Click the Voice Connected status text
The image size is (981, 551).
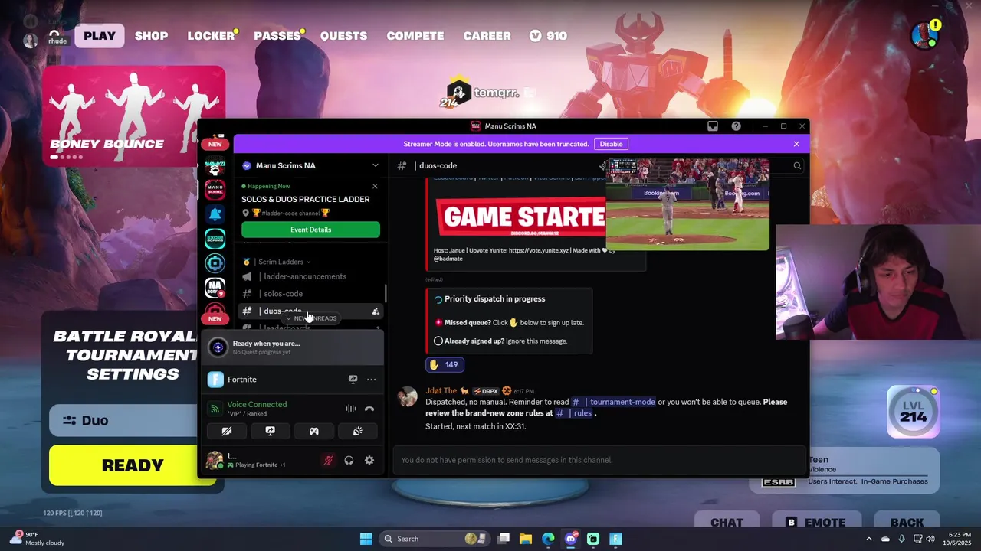click(257, 404)
